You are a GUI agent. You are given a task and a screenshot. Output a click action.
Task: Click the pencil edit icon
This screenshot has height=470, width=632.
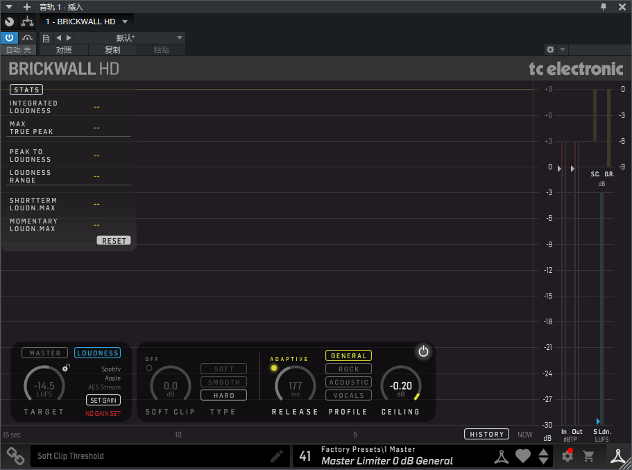277,456
